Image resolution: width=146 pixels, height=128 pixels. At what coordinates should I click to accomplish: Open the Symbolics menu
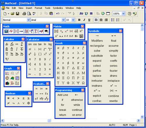coord(58,8)
